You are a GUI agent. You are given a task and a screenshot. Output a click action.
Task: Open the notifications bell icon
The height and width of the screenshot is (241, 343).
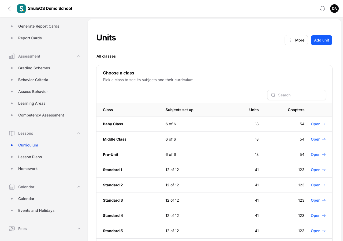click(x=323, y=9)
